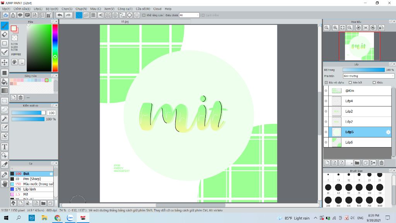Select layer Lớp6
Image resolution: width=396 pixels, height=223 pixels.
[x=357, y=142]
